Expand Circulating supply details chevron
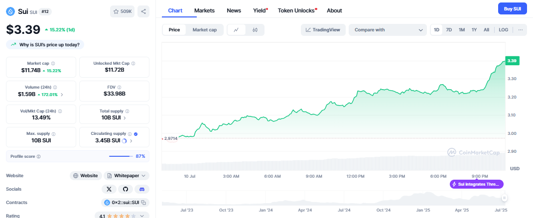 tap(131, 140)
